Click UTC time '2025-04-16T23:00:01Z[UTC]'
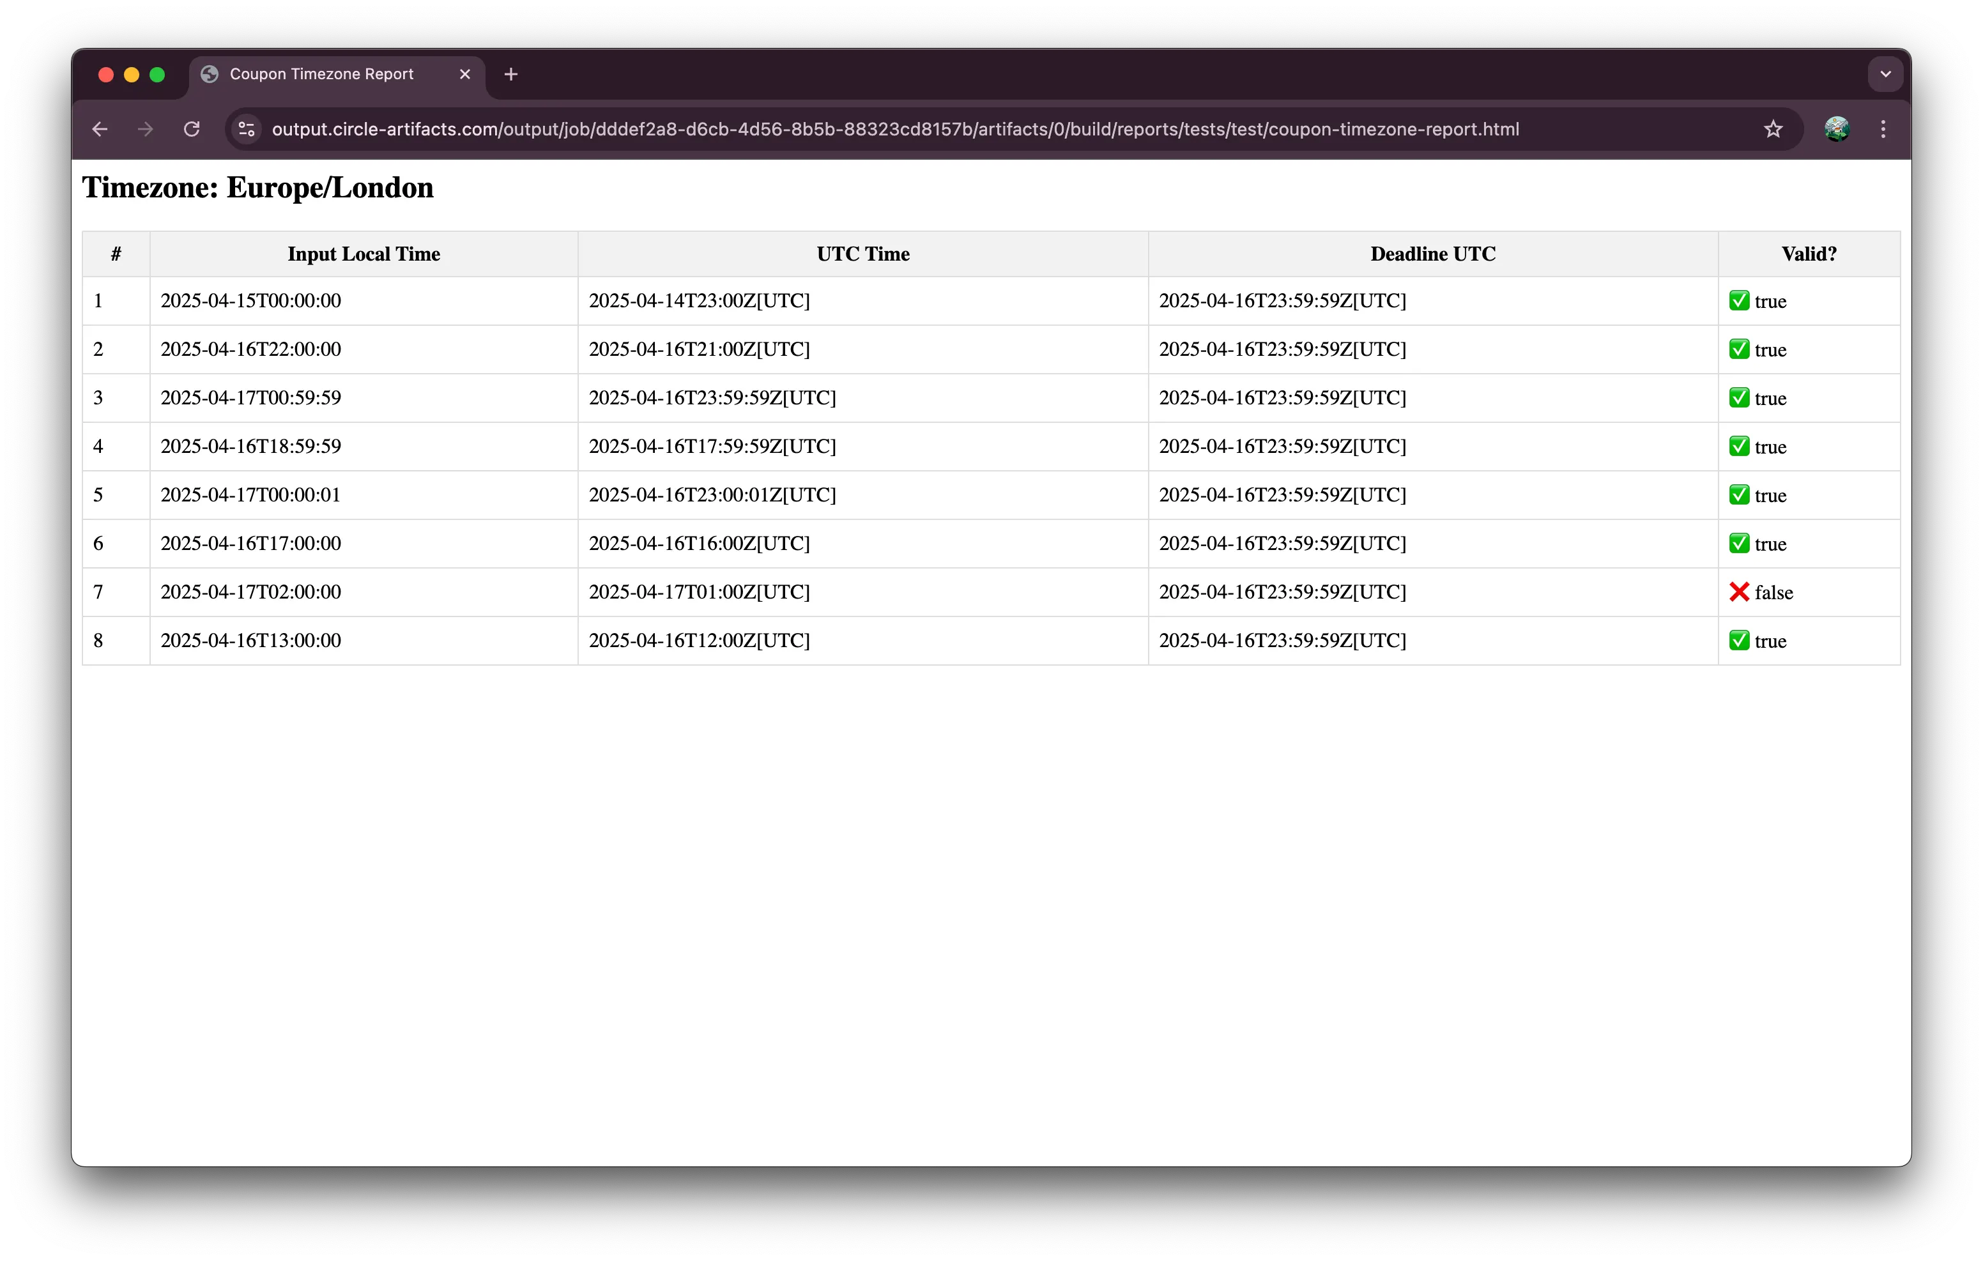 (x=712, y=495)
